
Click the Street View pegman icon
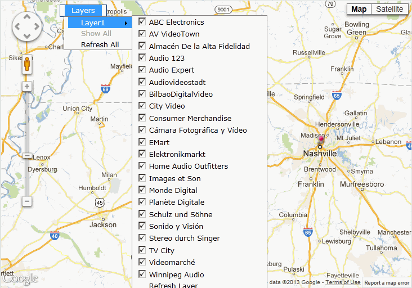27,64
